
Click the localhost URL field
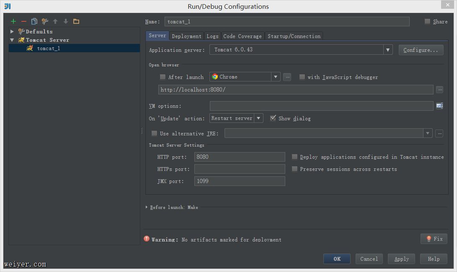(296, 90)
